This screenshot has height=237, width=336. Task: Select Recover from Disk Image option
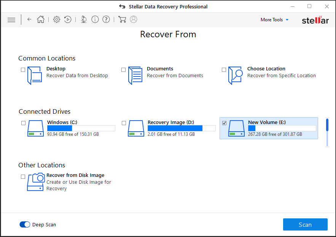pyautogui.click(x=23, y=176)
